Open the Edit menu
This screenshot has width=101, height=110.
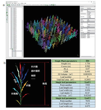[10, 3]
